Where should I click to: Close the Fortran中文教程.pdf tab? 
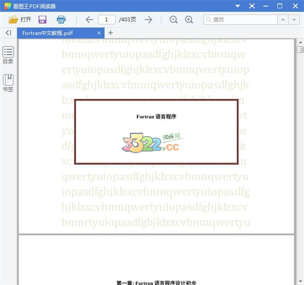pyautogui.click(x=99, y=33)
